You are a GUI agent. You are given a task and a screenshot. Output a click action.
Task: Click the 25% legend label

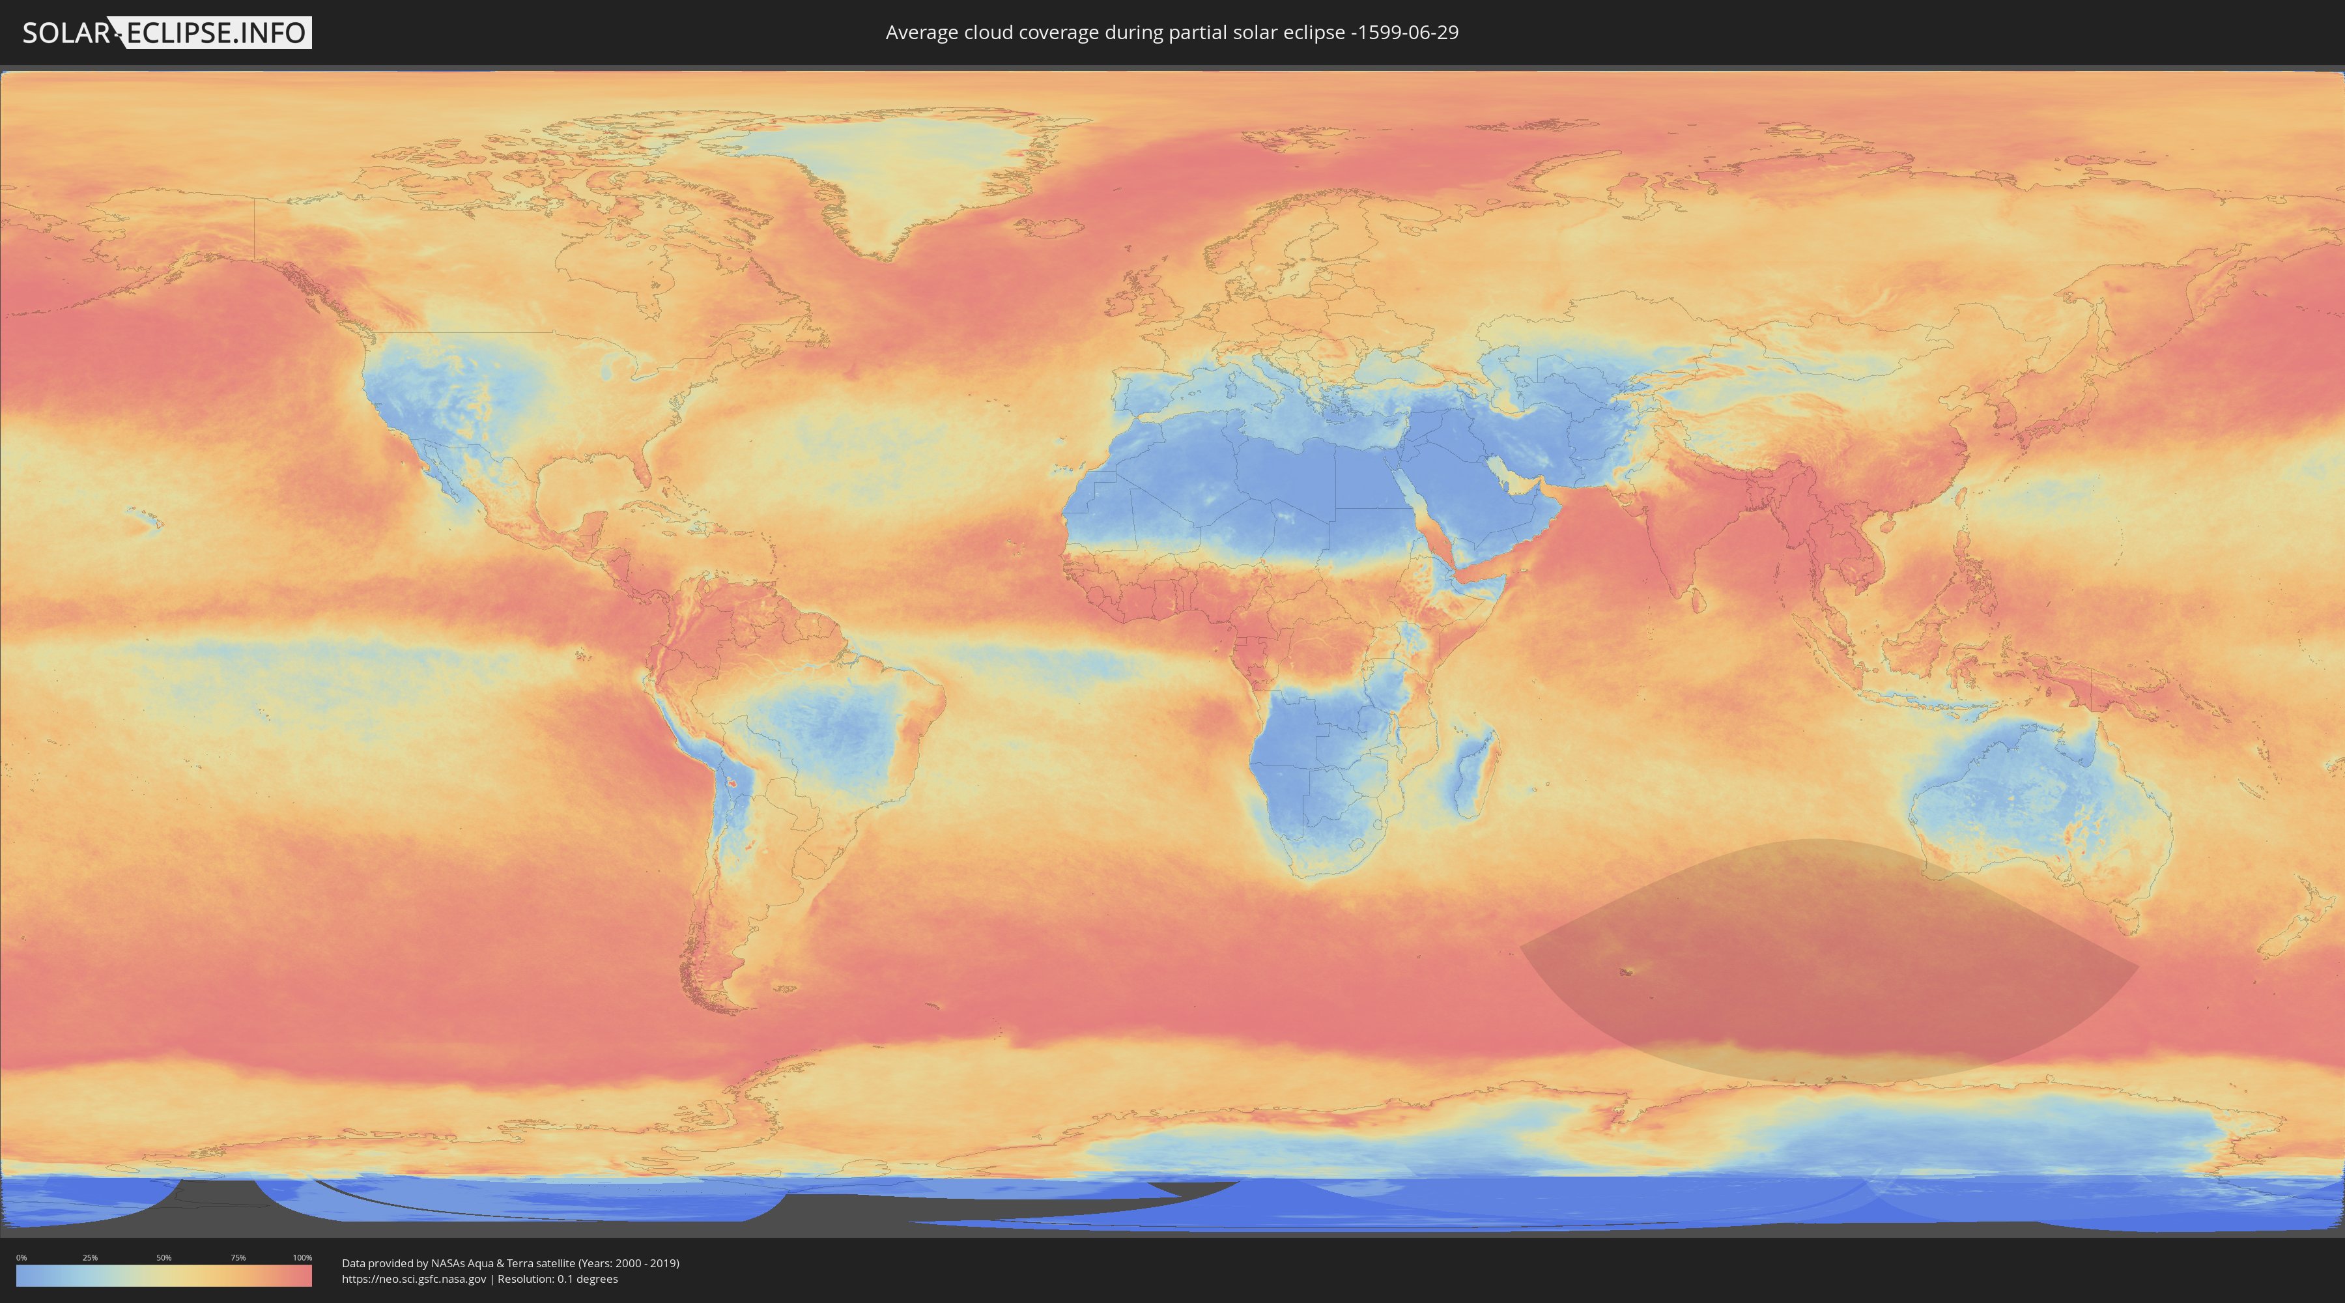point(90,1257)
